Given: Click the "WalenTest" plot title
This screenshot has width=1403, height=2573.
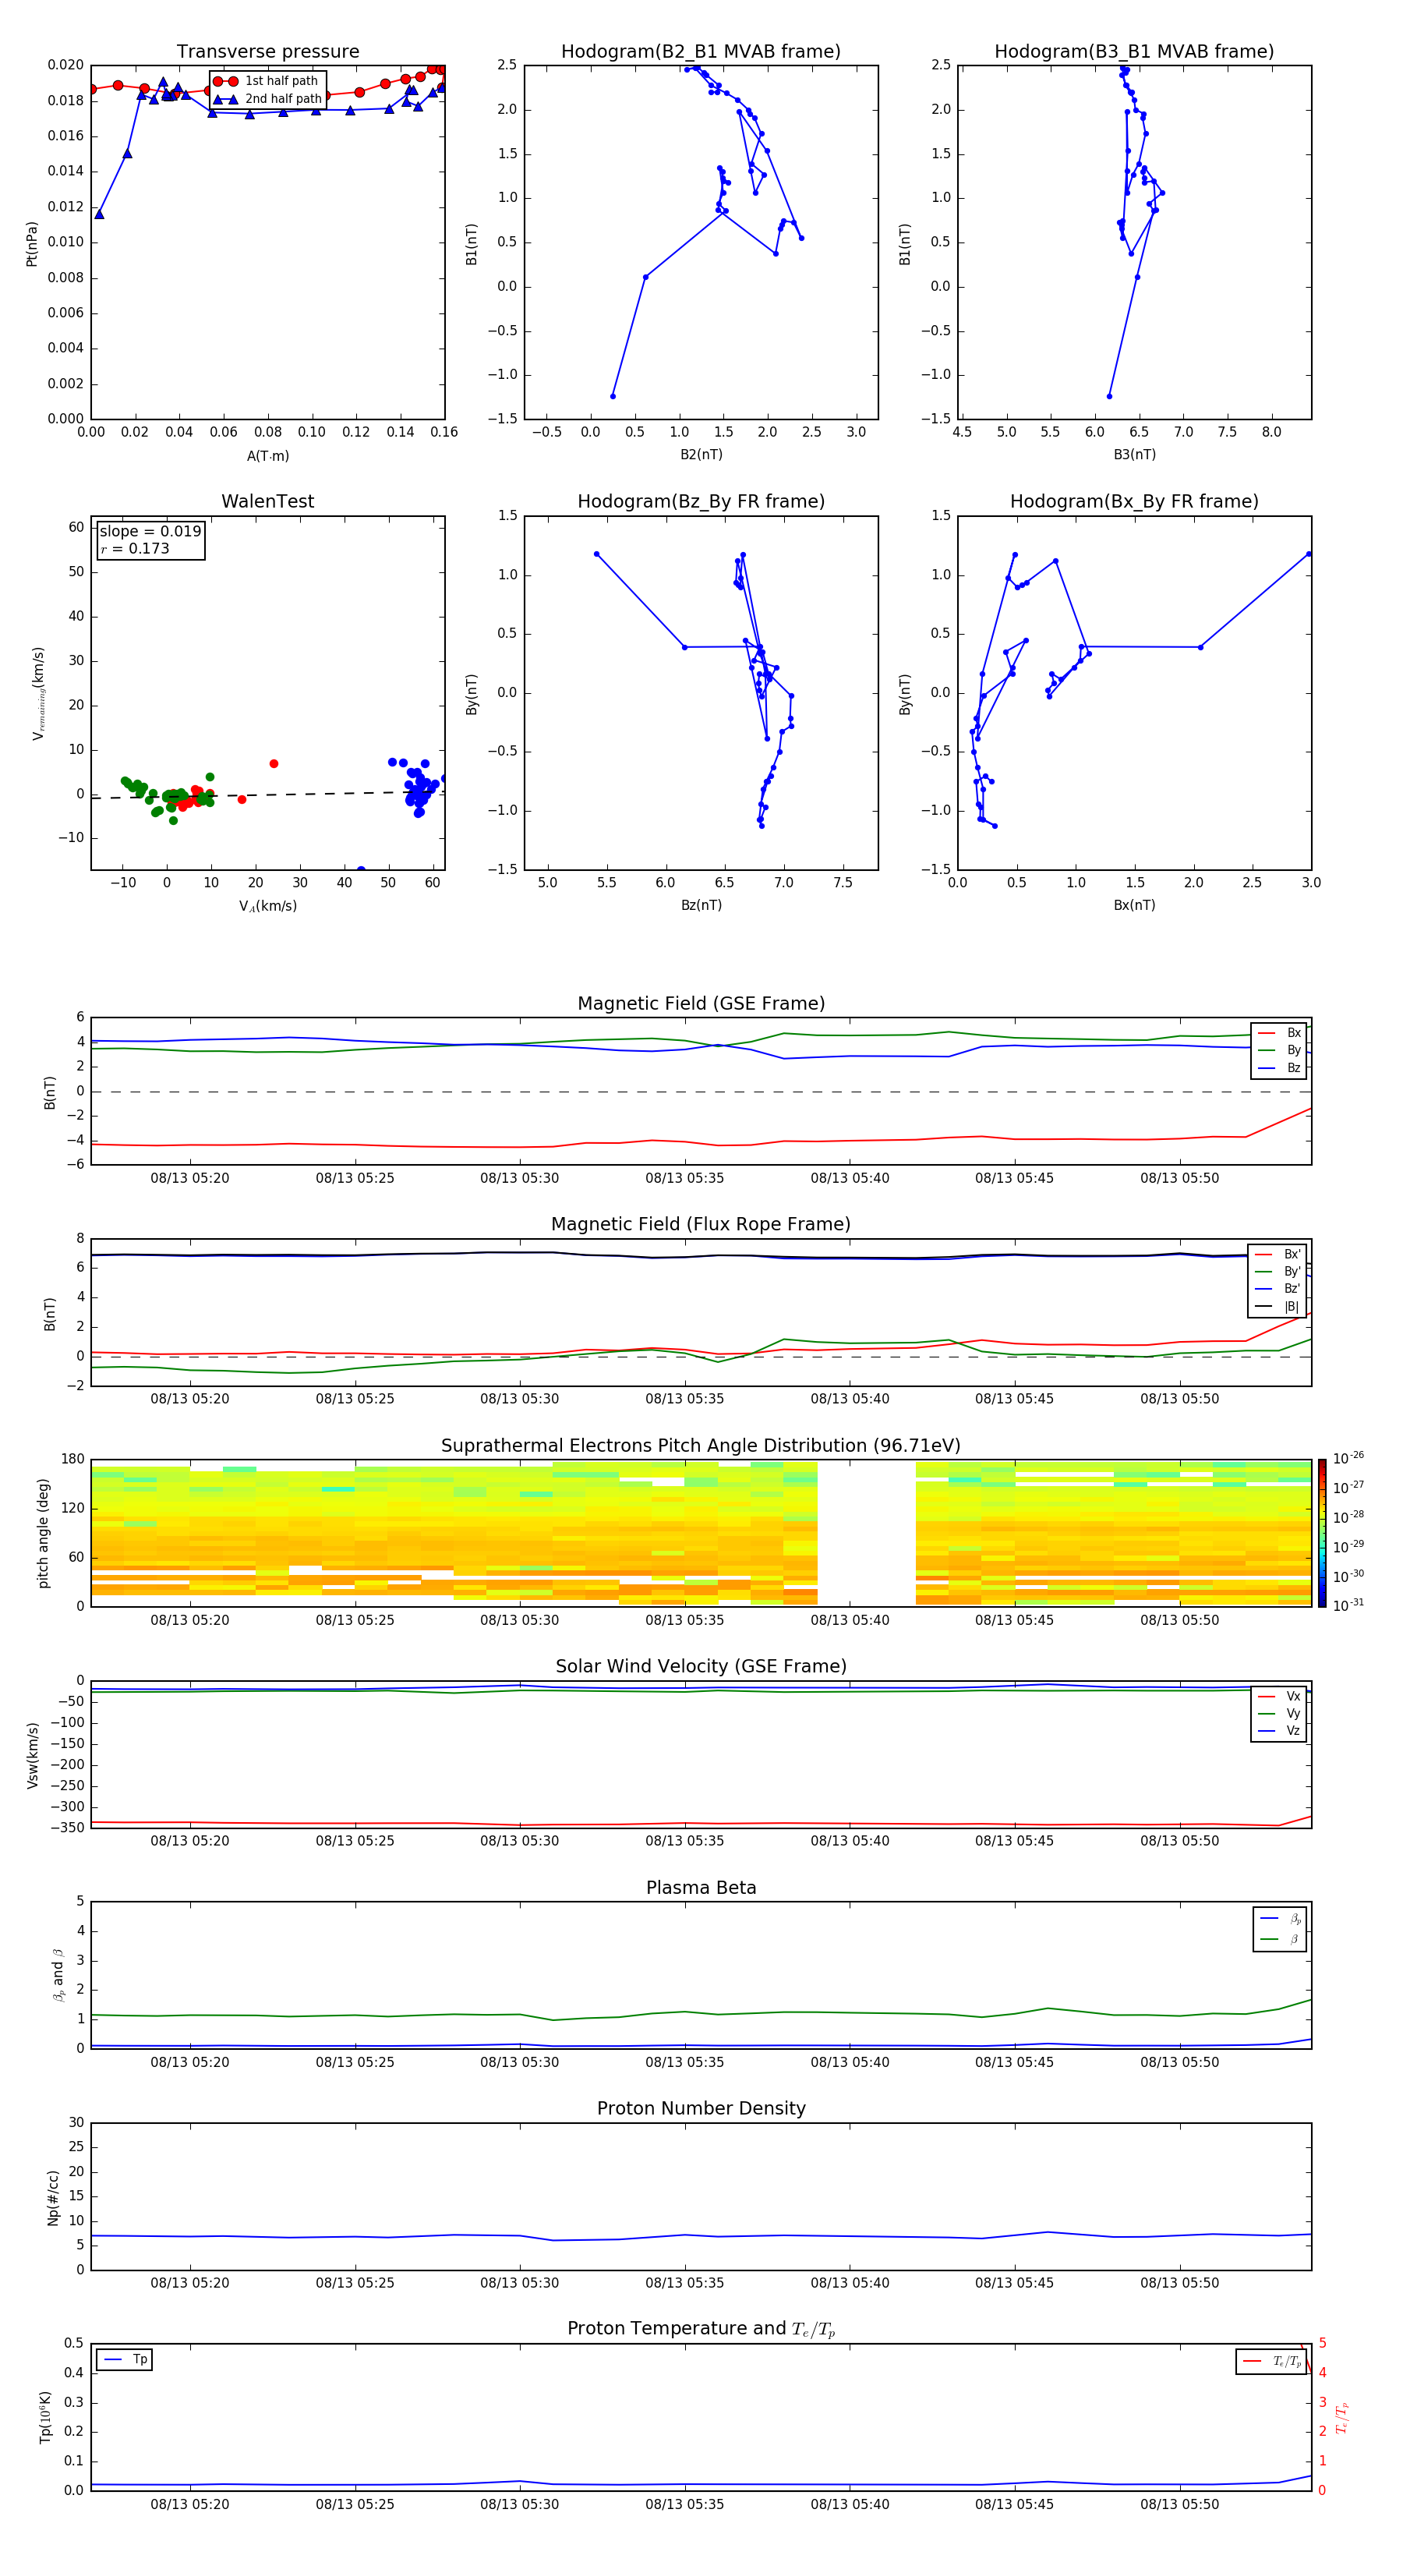Looking at the screenshot, I should pos(267,501).
